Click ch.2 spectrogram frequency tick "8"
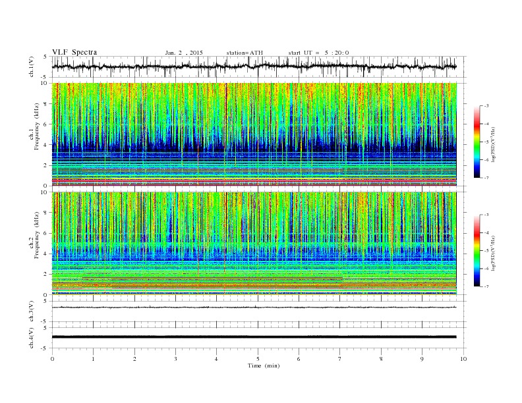 click(46, 213)
